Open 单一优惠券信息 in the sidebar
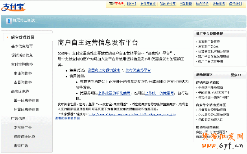This screenshot has width=247, height=154. click(26, 101)
